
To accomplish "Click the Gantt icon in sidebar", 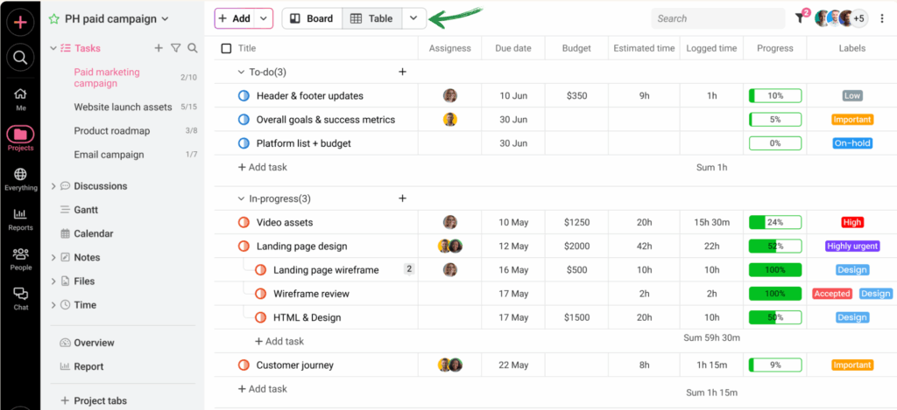I will point(65,210).
